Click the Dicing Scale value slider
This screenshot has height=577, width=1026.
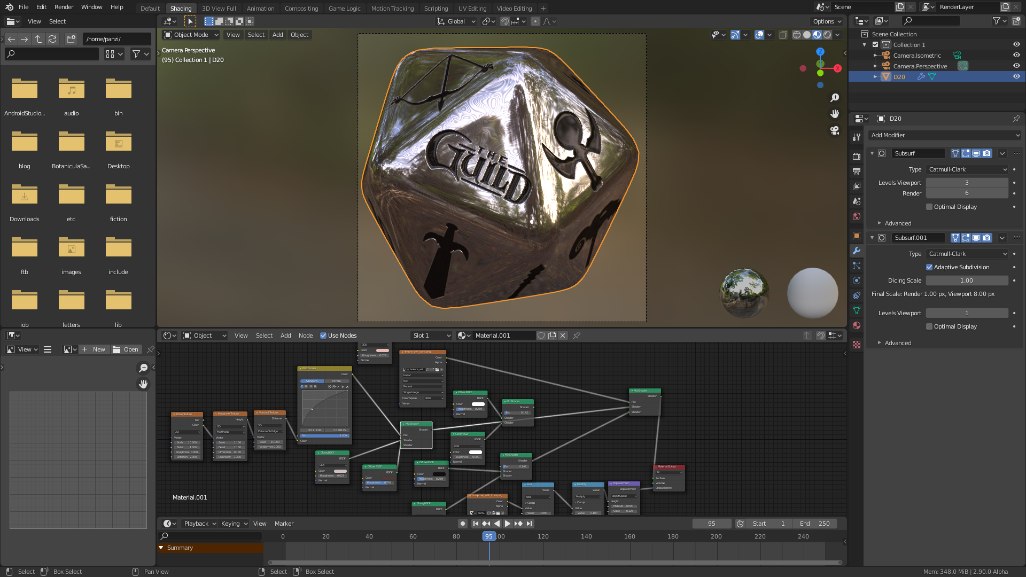click(x=967, y=280)
